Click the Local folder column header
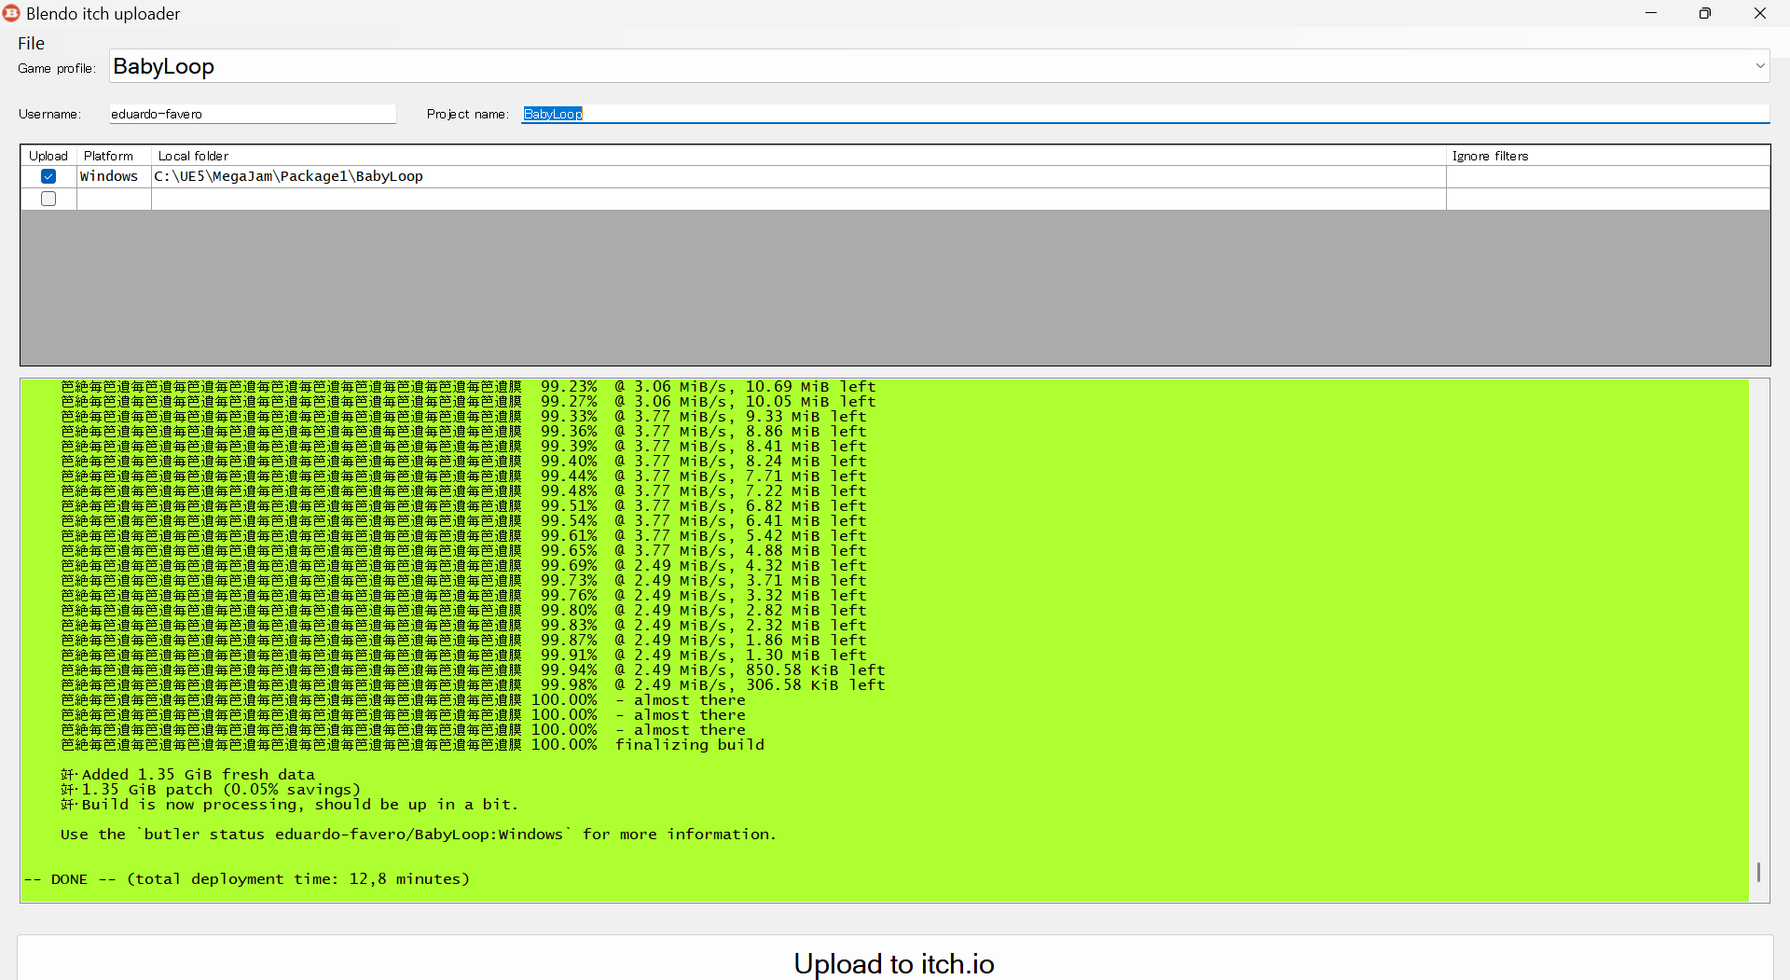1790x980 pixels. coord(193,156)
